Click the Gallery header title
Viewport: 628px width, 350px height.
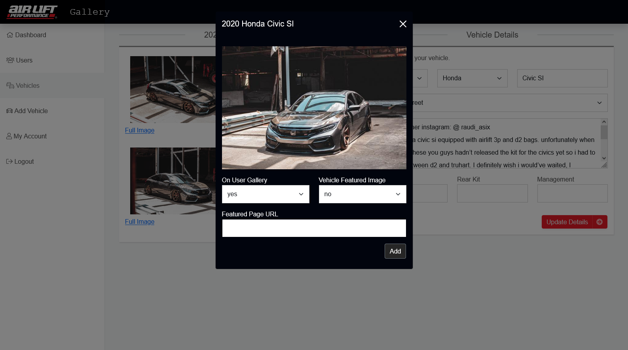(x=90, y=12)
